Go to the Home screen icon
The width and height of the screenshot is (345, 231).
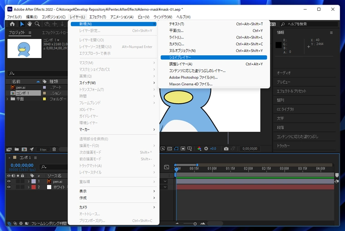[12, 24]
